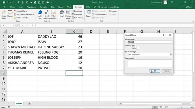Screen dimensions: 195x109
Task: Close the Record Macro dialog
Action: [x=170, y=35]
